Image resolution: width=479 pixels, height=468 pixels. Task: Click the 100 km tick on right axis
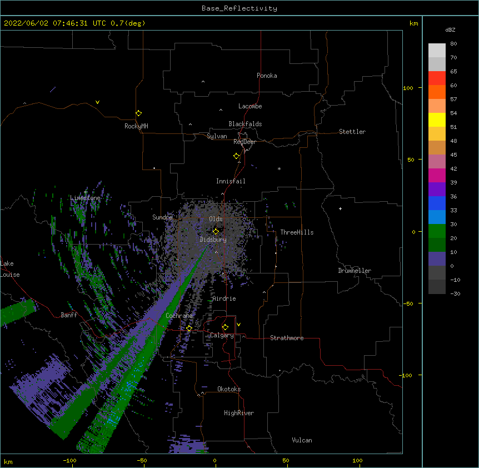408,88
